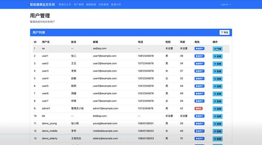The image size is (262, 145).
Task: Open the 风险管理 navbar item
Action: point(104,5)
